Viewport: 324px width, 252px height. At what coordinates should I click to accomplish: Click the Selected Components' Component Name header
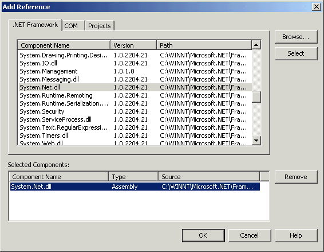coord(59,177)
